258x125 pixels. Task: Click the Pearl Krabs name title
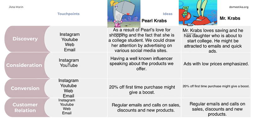tap(154, 21)
